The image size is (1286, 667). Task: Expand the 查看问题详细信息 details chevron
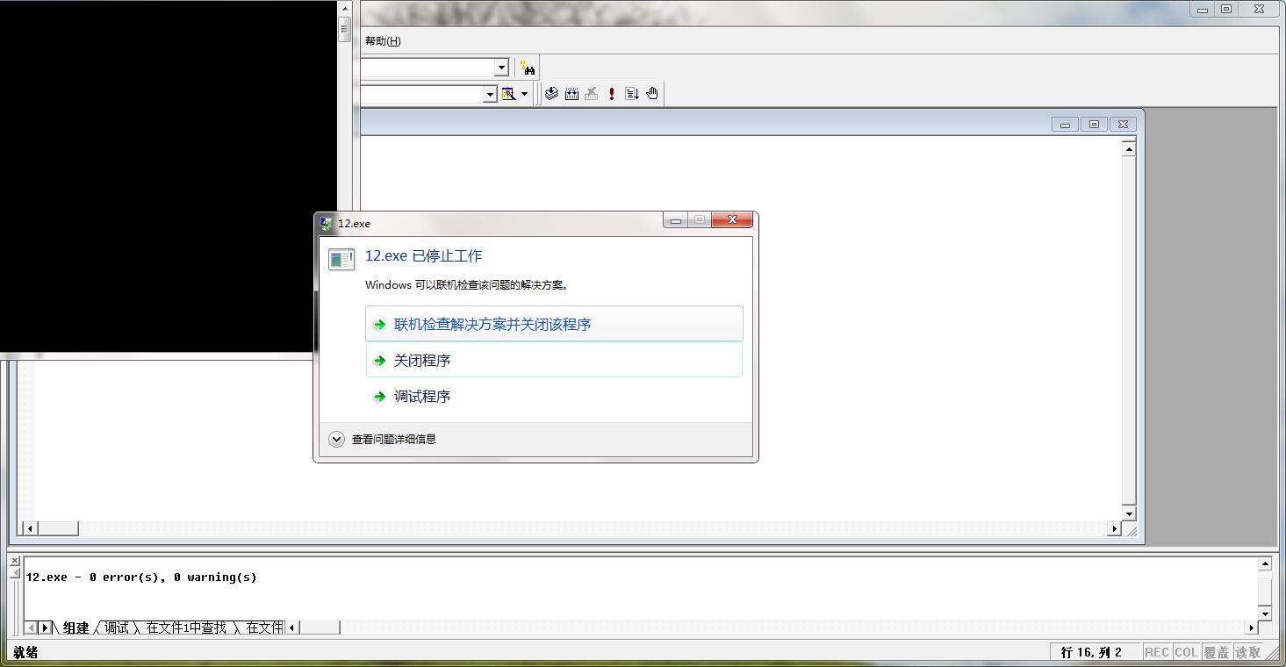336,439
